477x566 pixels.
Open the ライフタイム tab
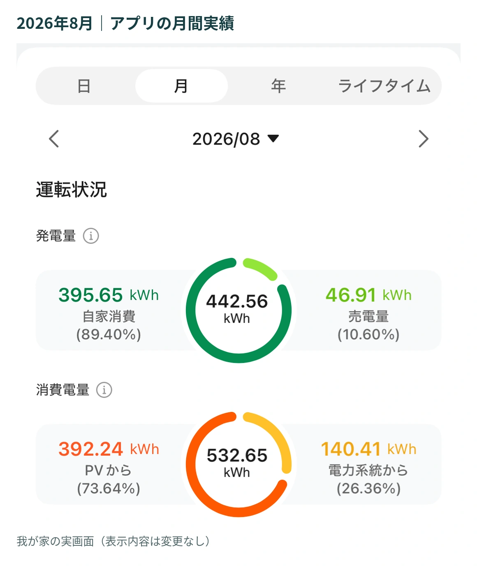point(384,86)
